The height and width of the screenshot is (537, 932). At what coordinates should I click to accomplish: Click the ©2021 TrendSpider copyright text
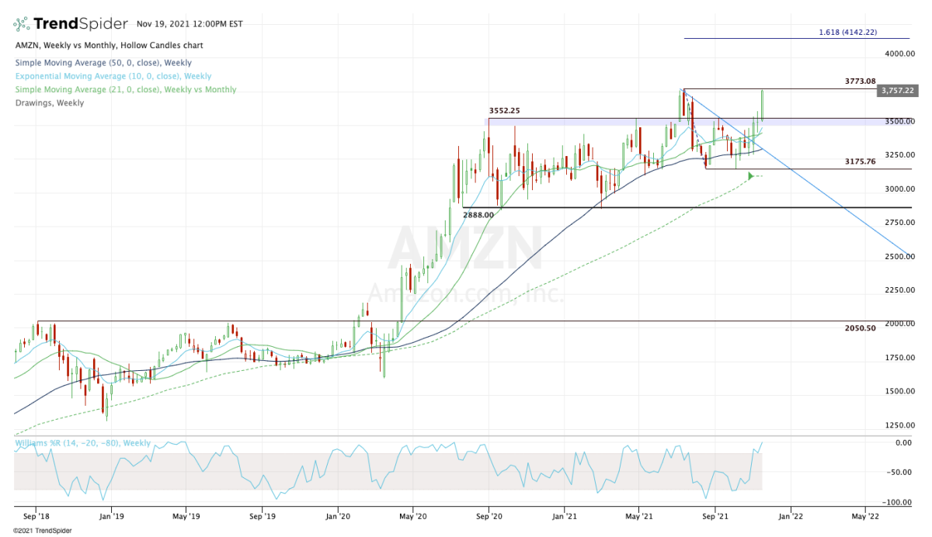coord(35,531)
